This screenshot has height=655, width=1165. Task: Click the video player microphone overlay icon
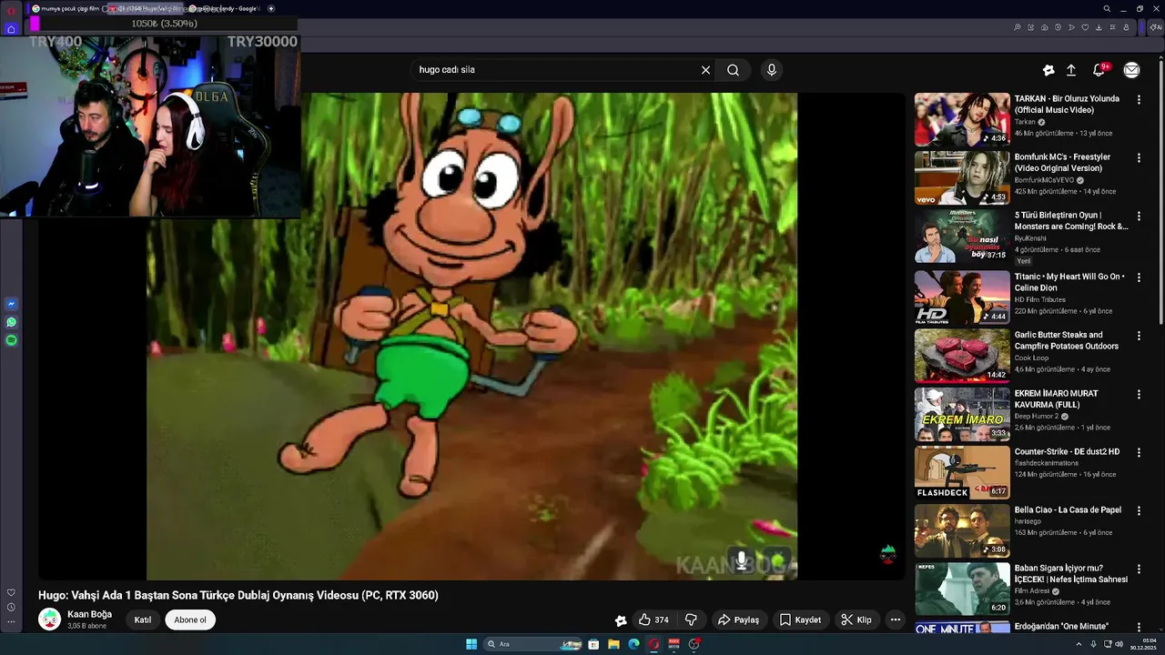(x=742, y=560)
